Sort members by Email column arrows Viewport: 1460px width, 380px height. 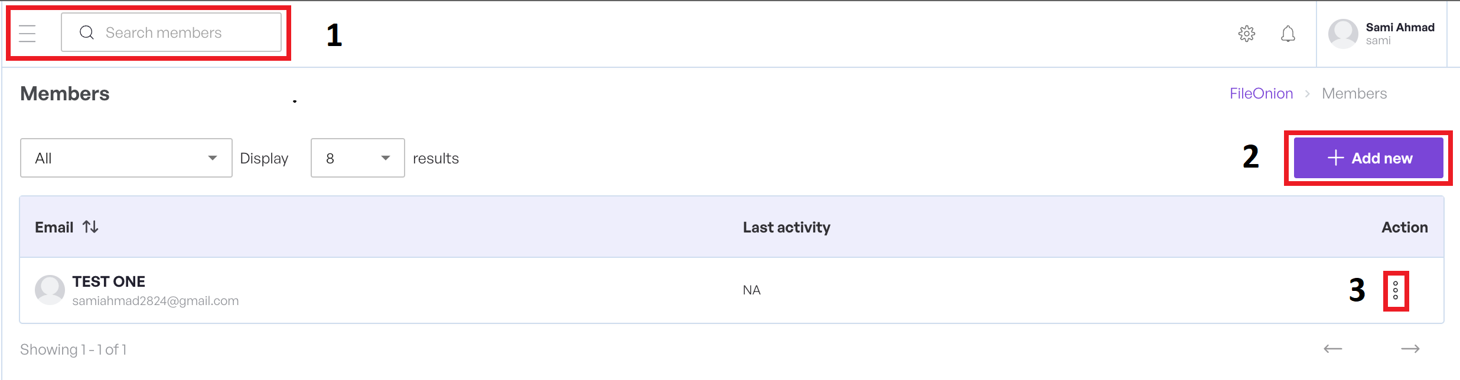pos(90,227)
